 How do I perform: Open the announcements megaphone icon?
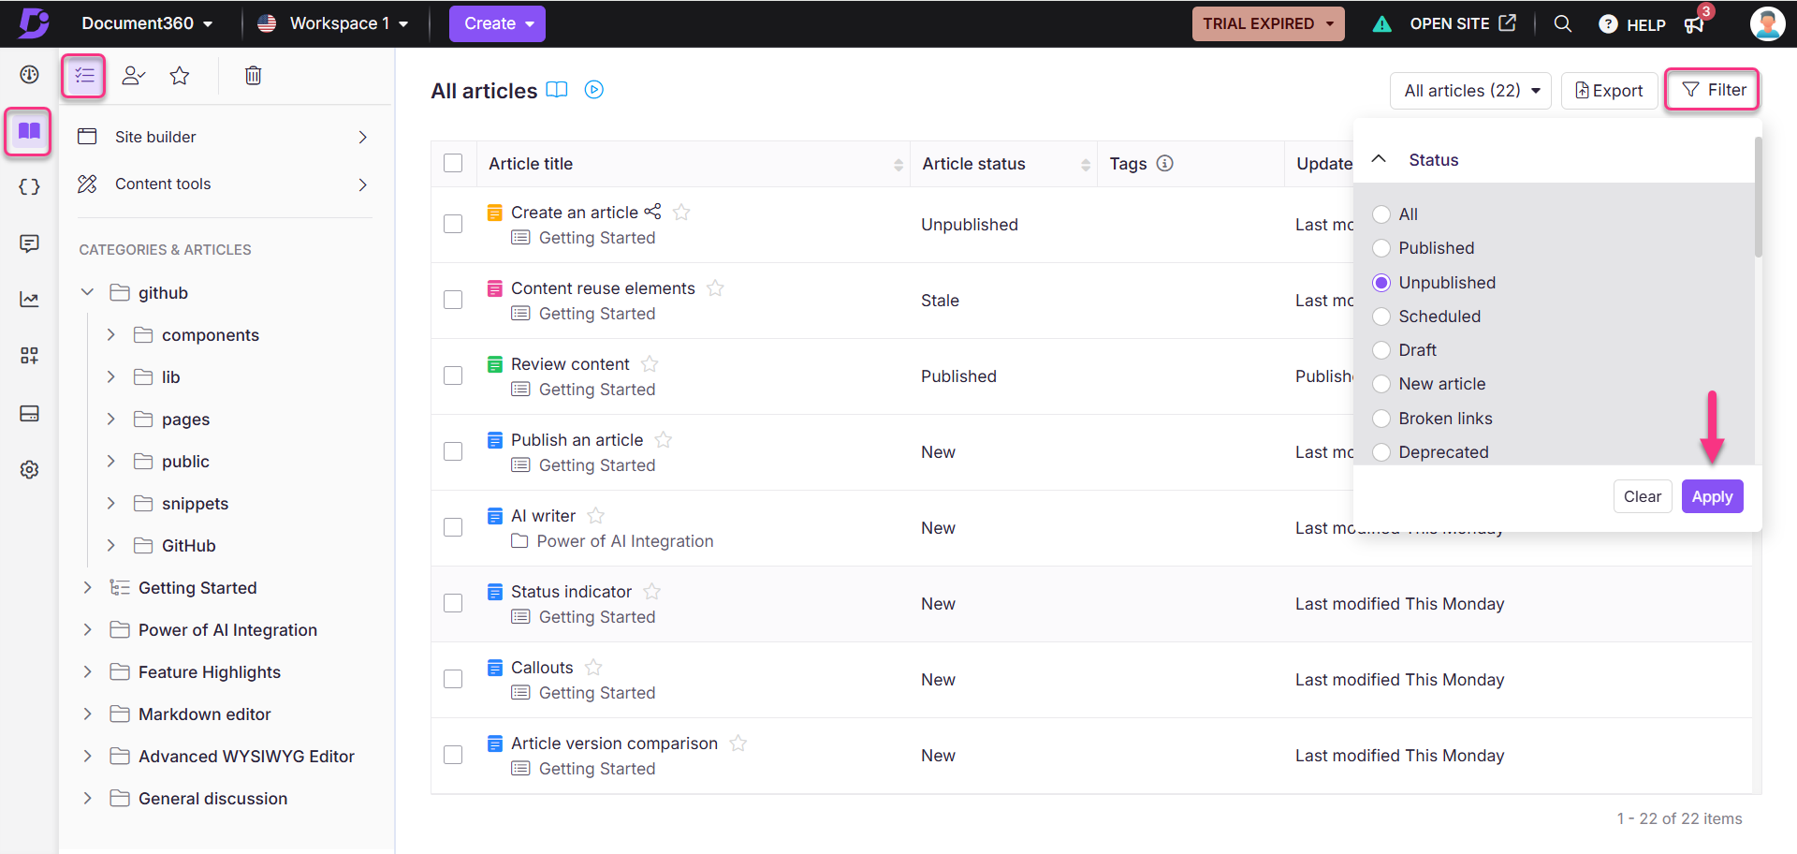(x=1694, y=24)
